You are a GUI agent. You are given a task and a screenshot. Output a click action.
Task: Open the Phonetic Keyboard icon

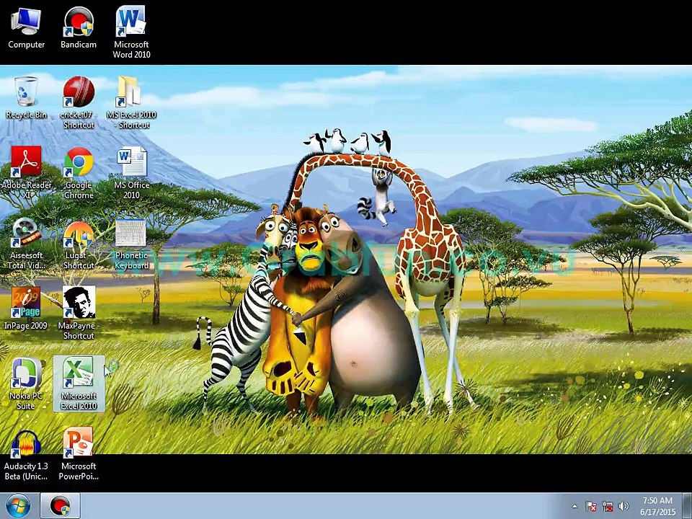(x=131, y=245)
